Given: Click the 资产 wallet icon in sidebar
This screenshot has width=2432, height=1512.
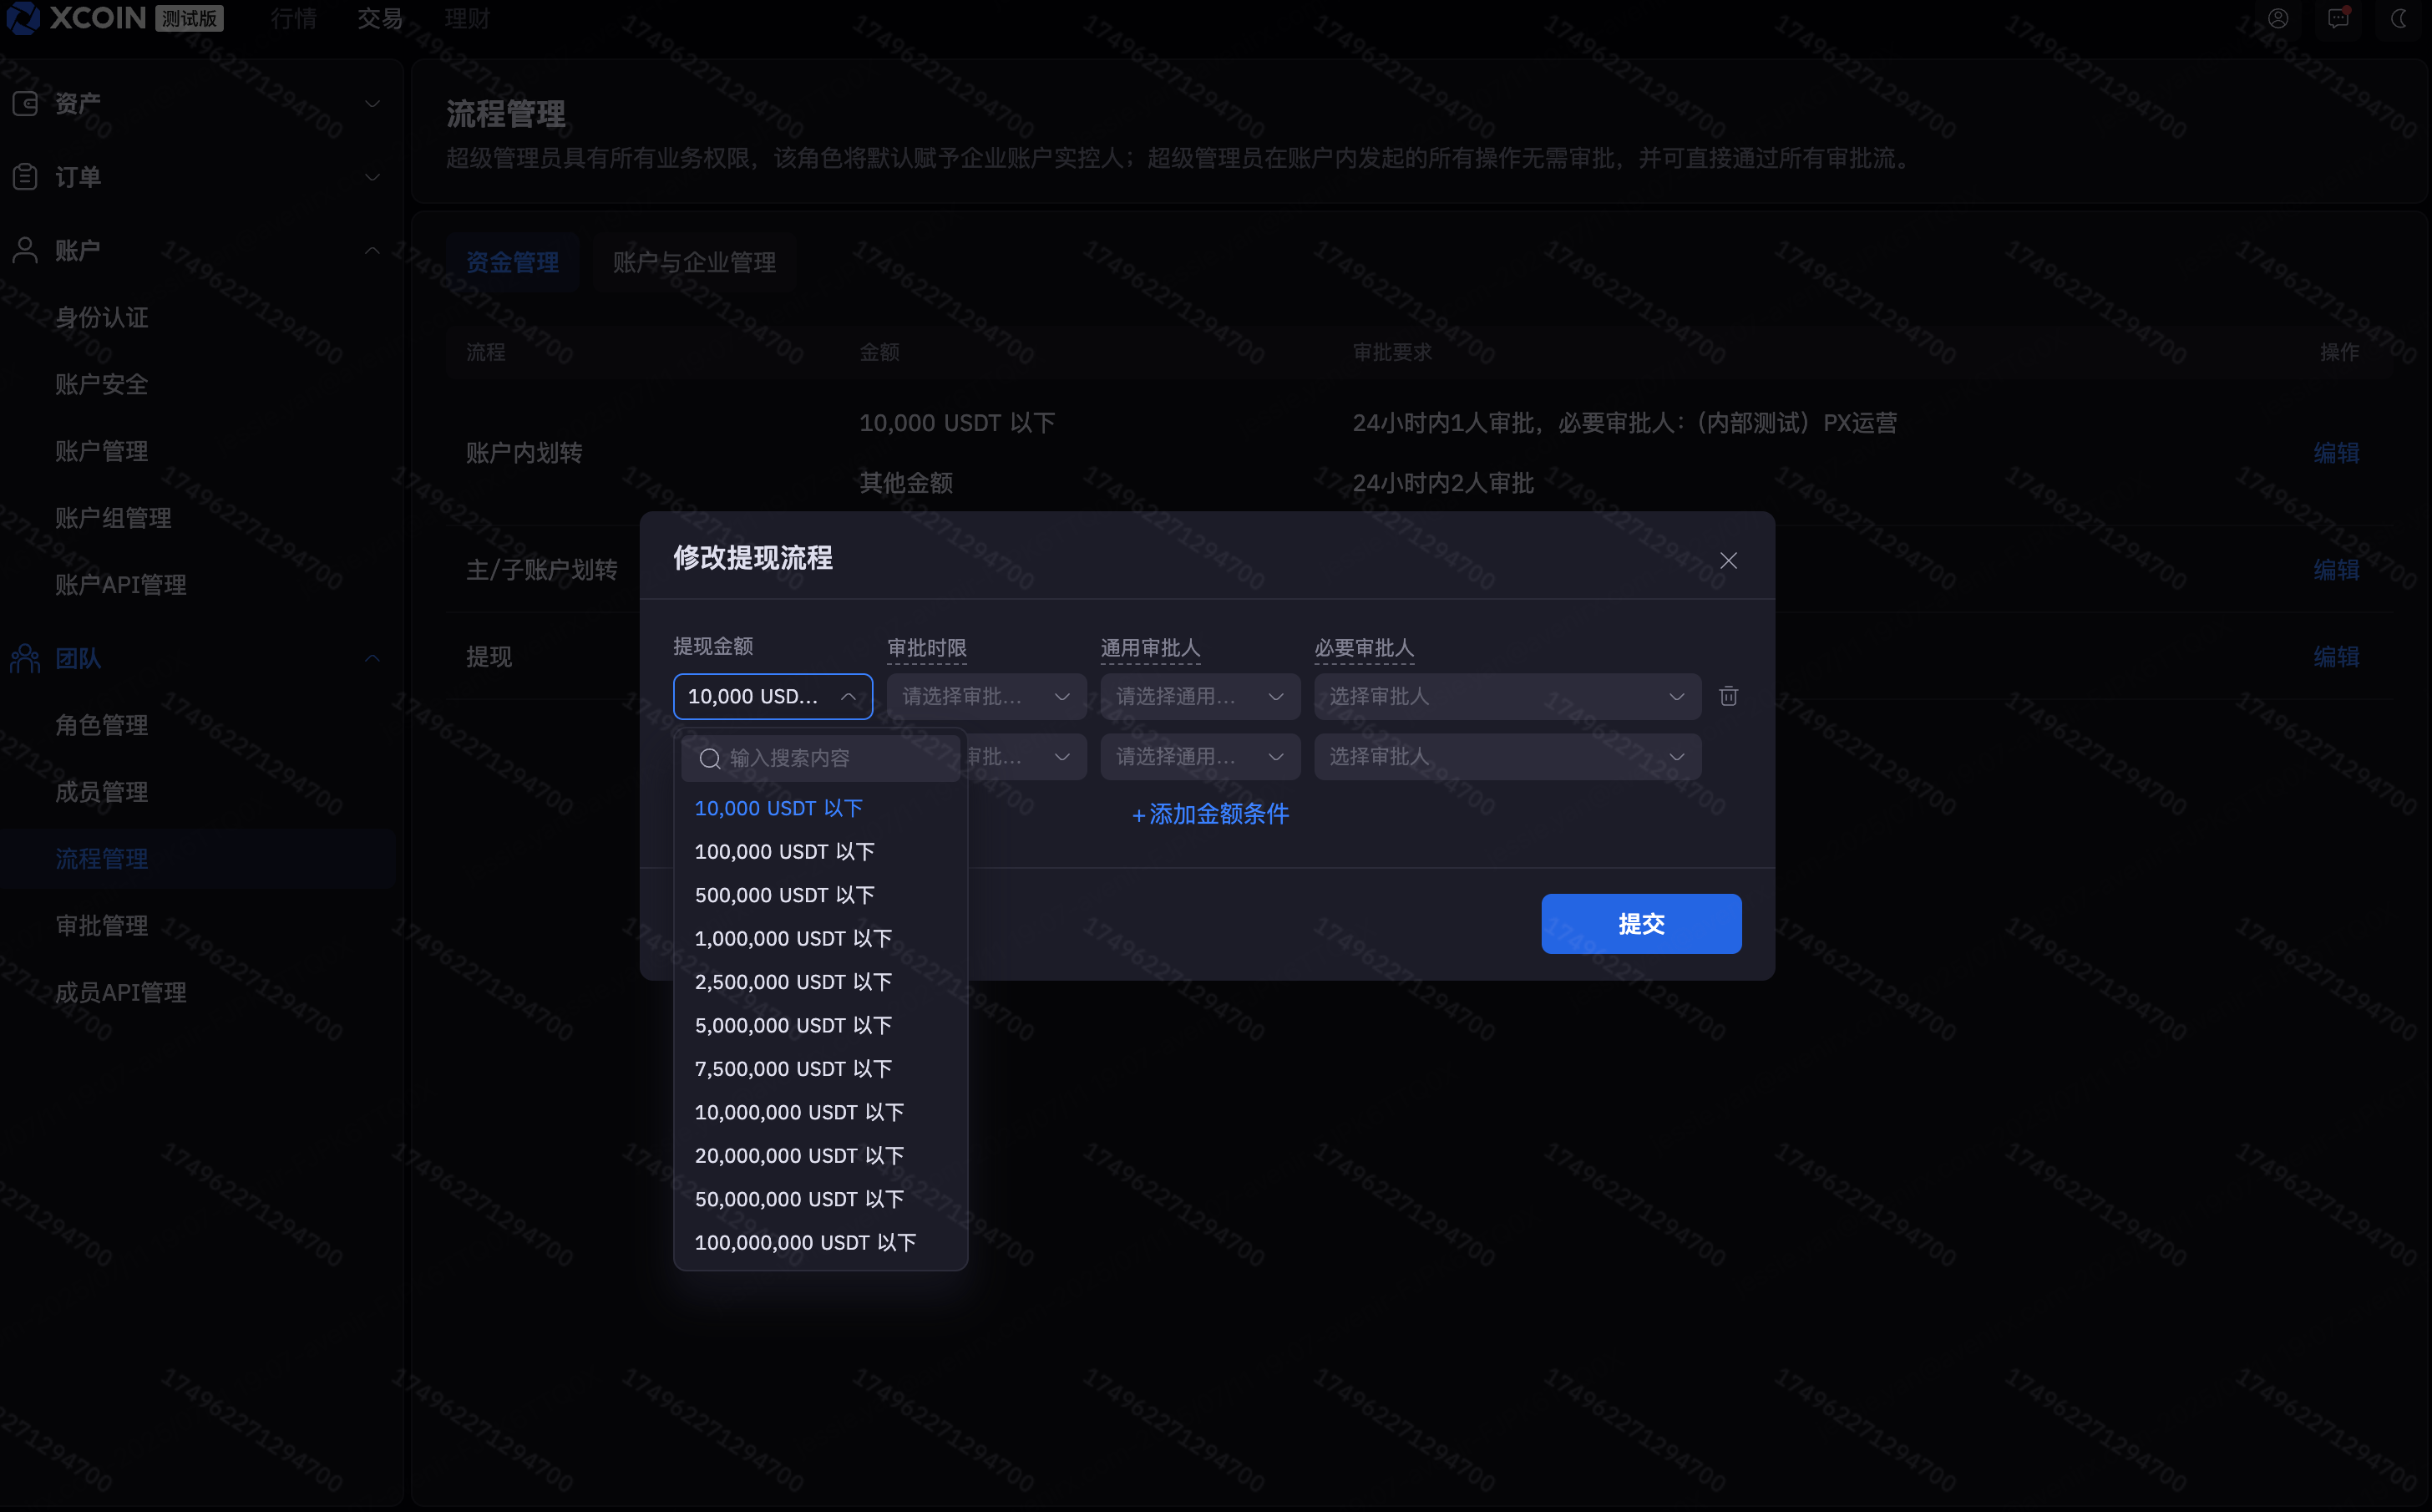Looking at the screenshot, I should click(x=25, y=103).
